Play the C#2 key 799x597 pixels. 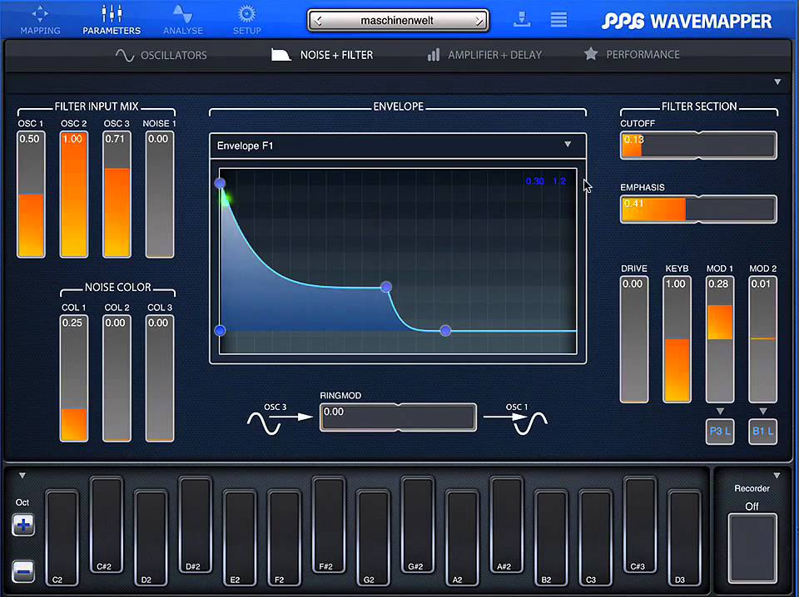tap(107, 525)
